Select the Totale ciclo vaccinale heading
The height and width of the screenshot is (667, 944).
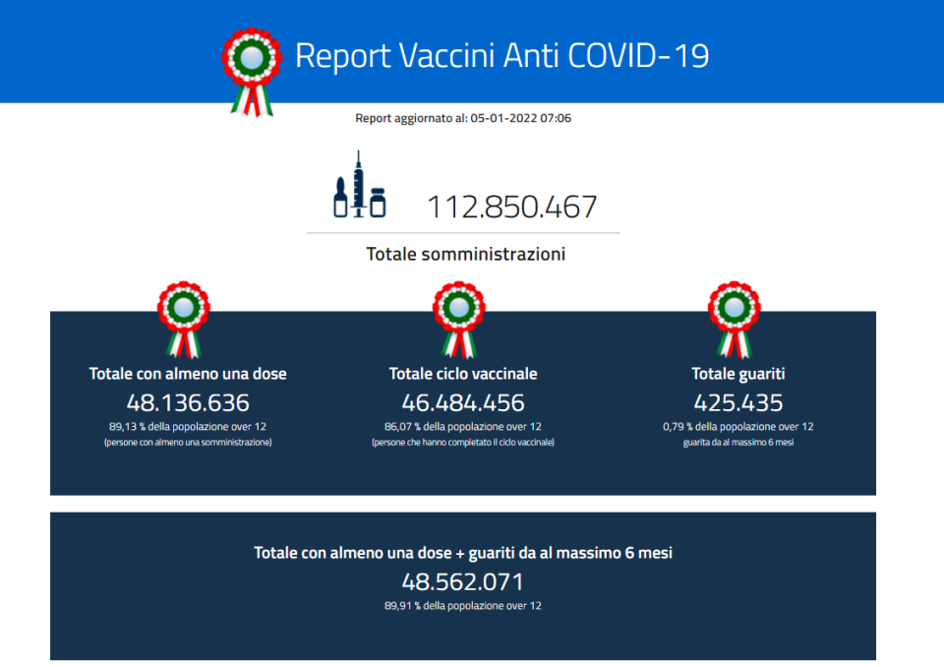pyautogui.click(x=463, y=374)
